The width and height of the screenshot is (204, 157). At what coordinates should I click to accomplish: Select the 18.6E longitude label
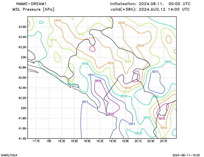click(74, 141)
